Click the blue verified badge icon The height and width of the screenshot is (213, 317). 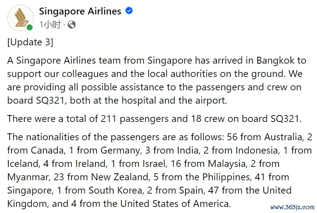pyautogui.click(x=129, y=11)
